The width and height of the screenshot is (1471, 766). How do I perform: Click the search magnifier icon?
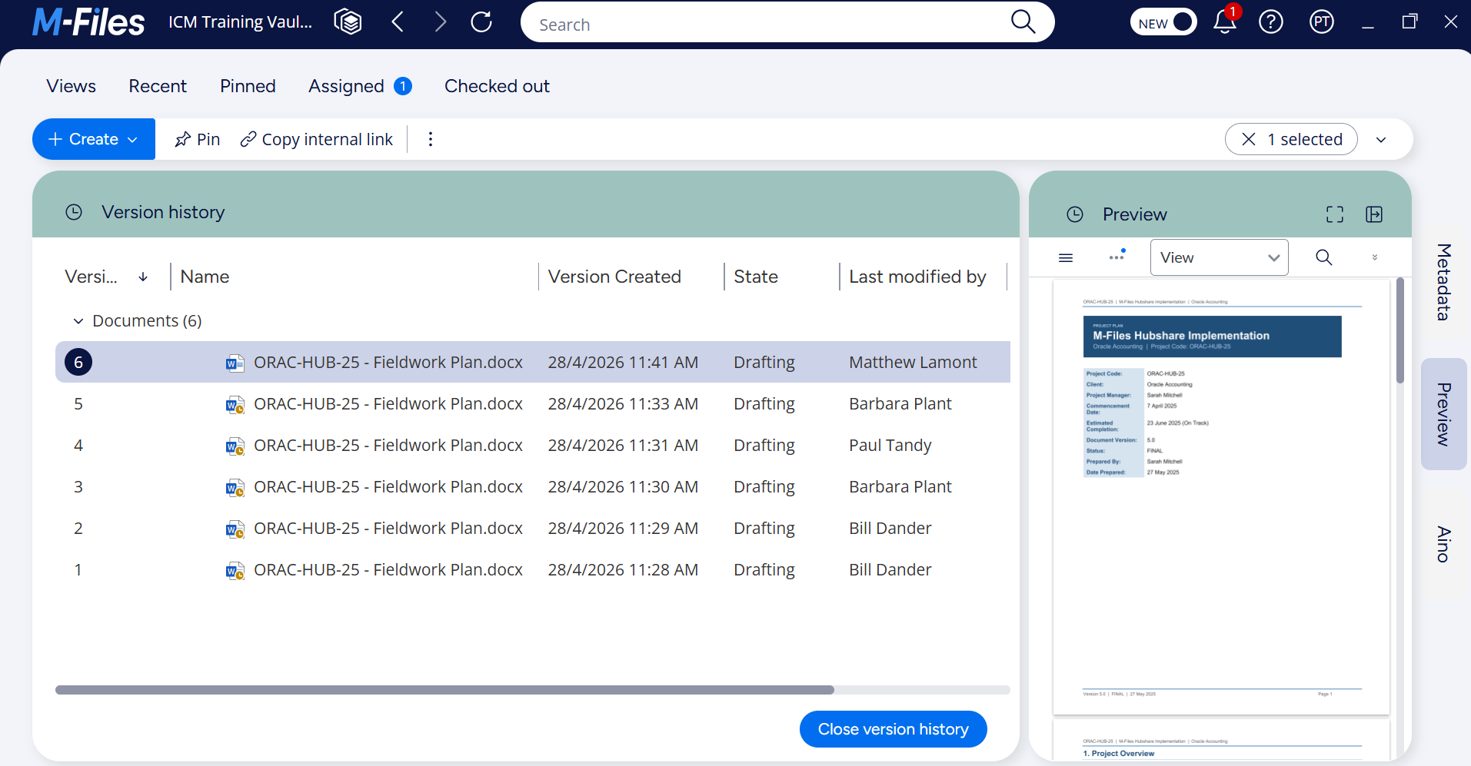[1023, 22]
